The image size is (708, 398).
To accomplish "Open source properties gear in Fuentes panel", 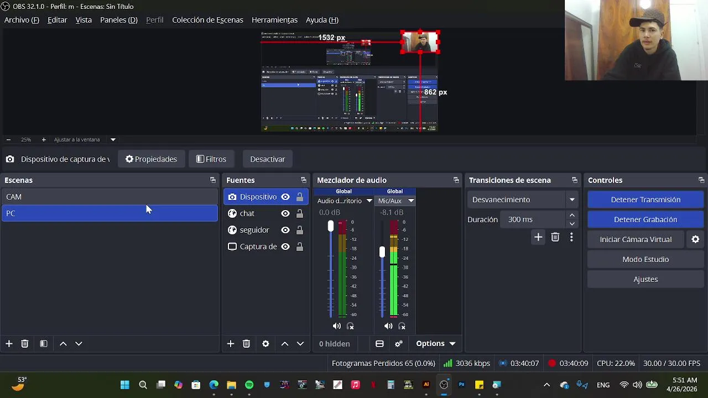I will coord(265,344).
